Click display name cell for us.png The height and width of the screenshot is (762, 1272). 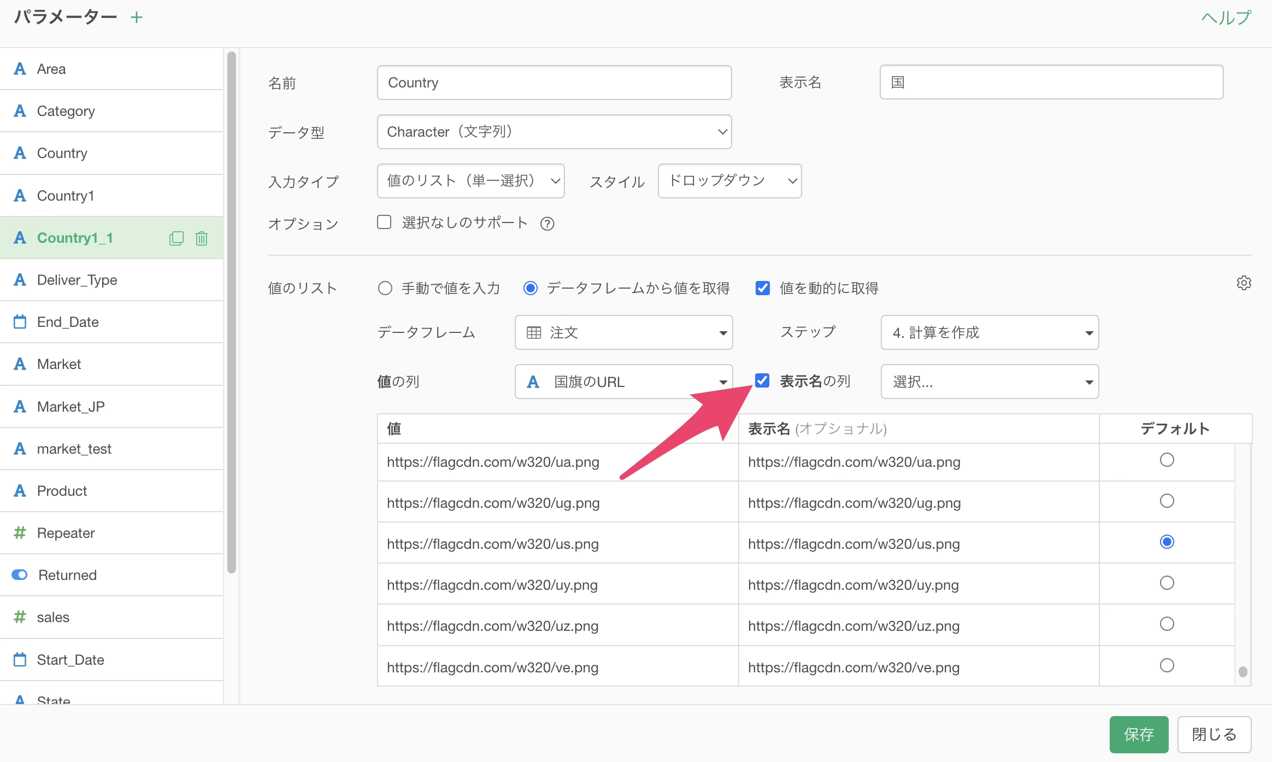point(919,544)
